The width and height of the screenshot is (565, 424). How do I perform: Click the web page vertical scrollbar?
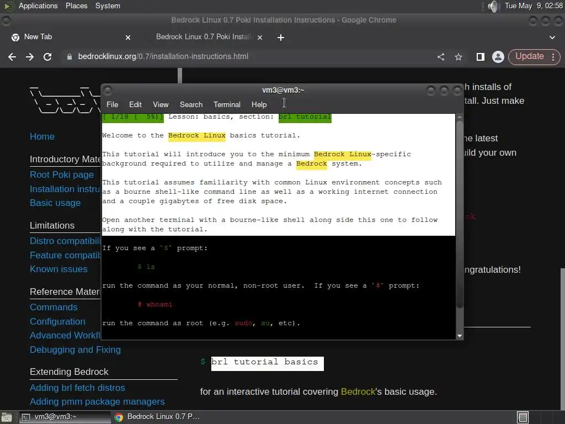tap(562, 338)
